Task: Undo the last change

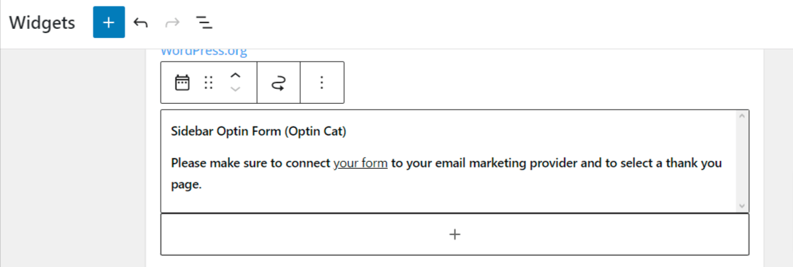Action: coord(141,22)
